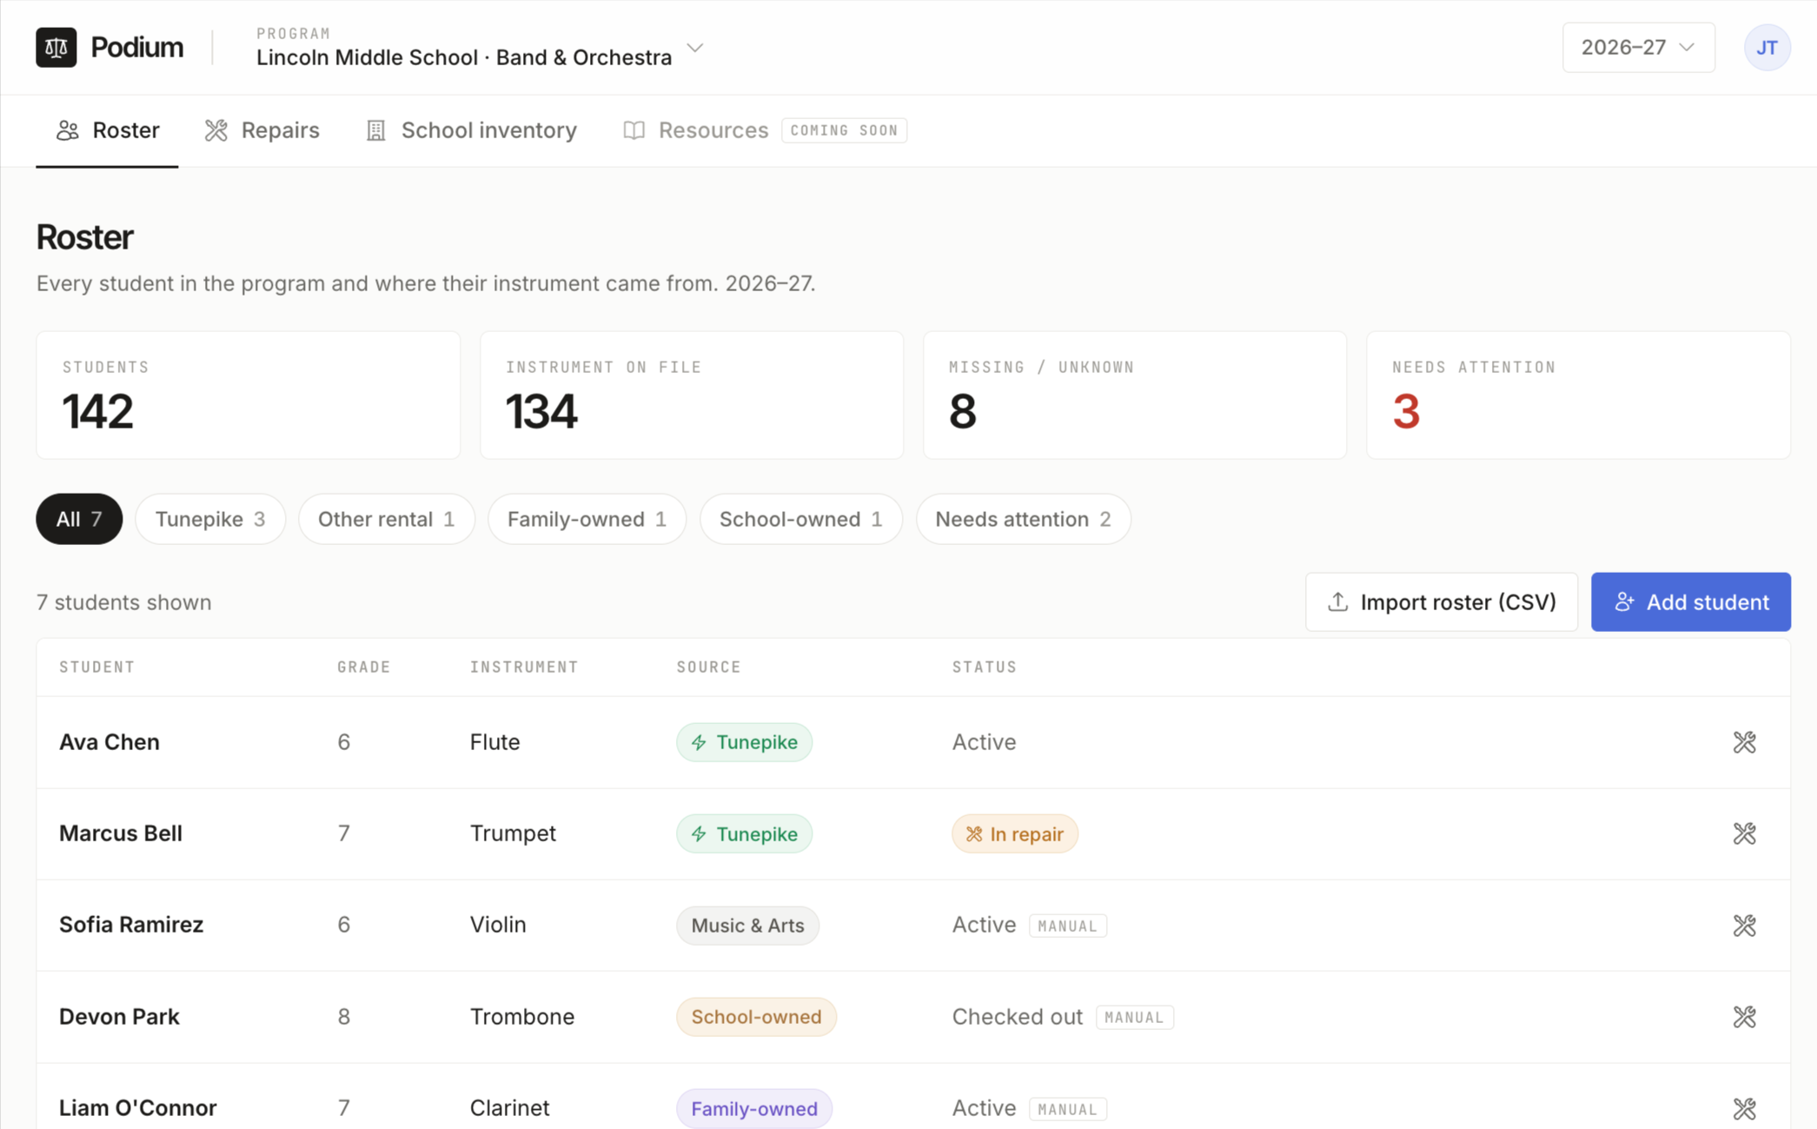Click the Instrument on file 134 card
The width and height of the screenshot is (1817, 1129).
(692, 395)
